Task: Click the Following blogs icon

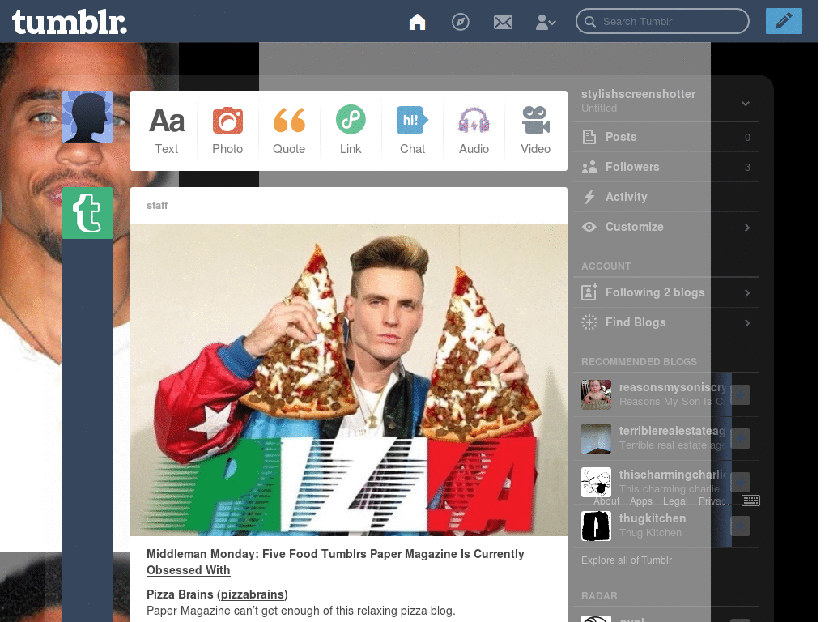Action: coord(589,292)
